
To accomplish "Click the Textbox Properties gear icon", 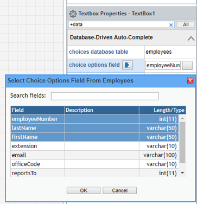I will tap(73, 14).
